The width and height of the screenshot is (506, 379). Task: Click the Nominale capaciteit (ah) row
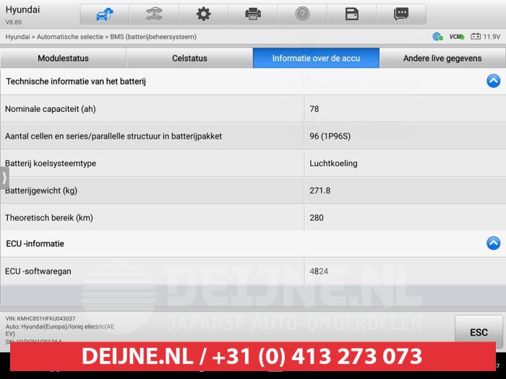coord(152,109)
